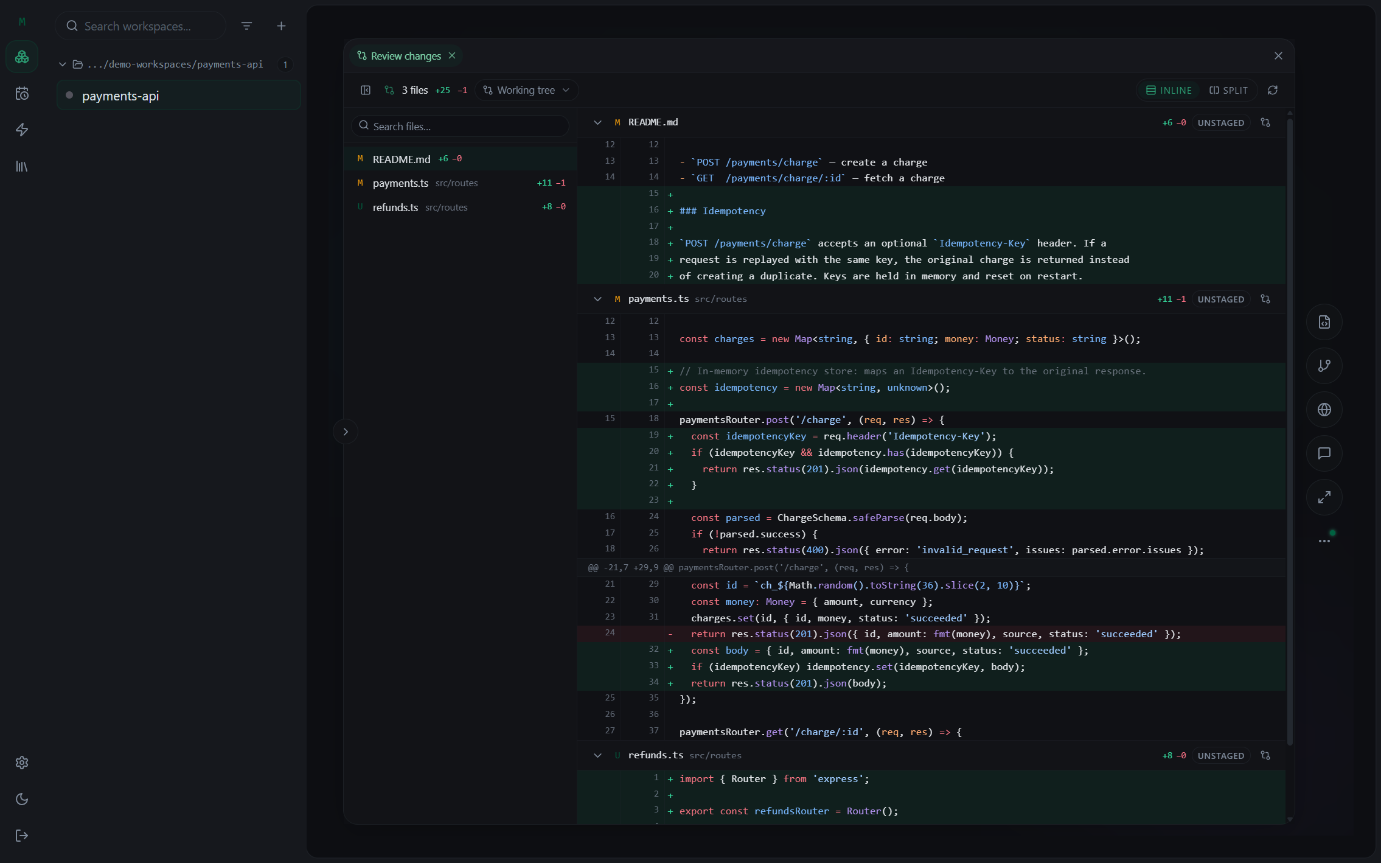Collapse the README.md diff section

(597, 122)
